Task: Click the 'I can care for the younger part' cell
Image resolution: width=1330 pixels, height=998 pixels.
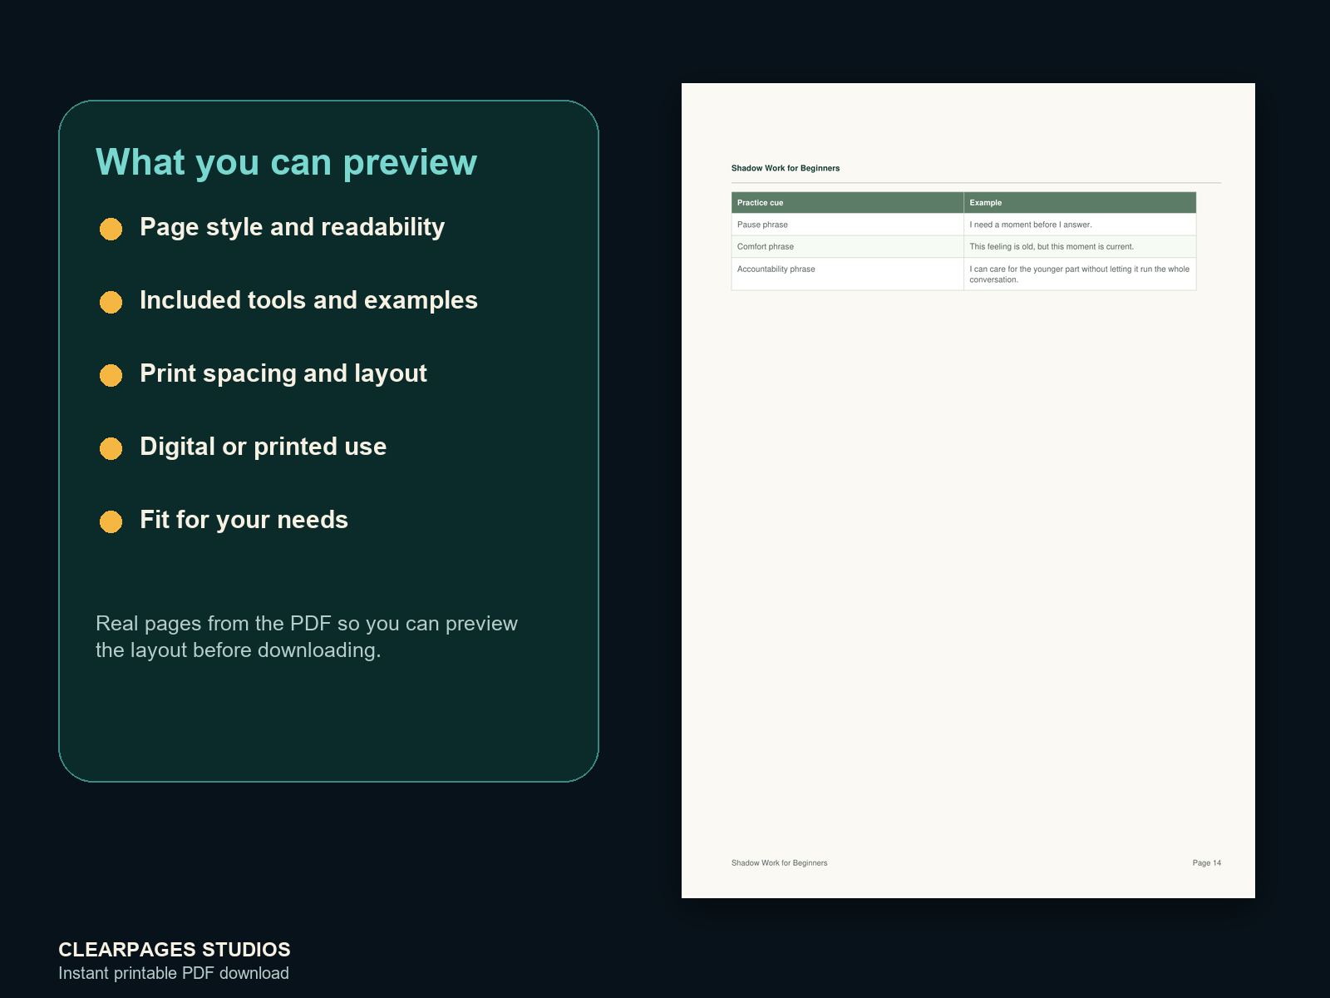Action: tap(1080, 274)
